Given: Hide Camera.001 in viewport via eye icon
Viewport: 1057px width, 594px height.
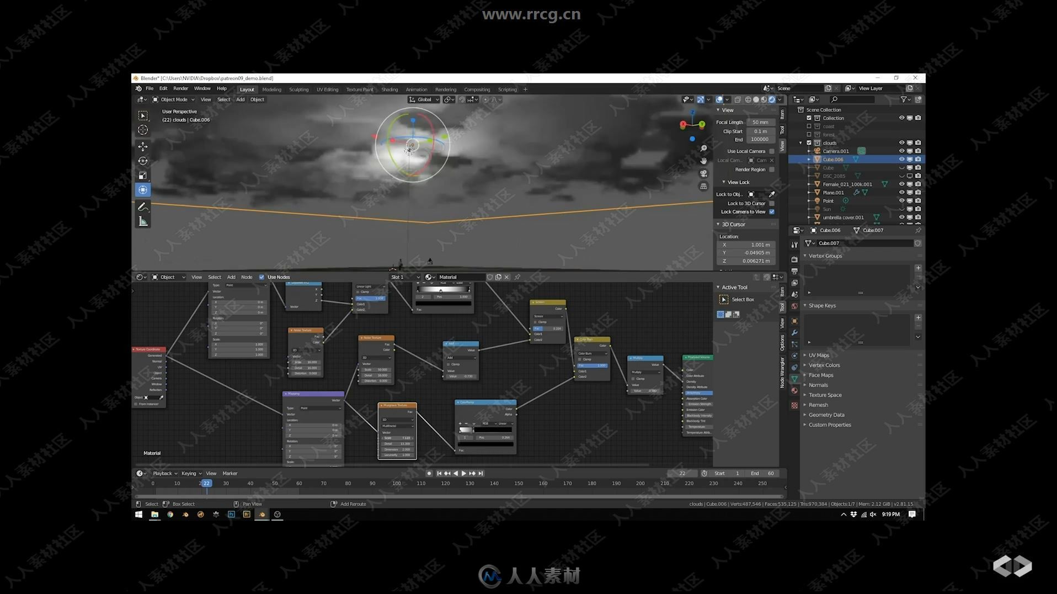Looking at the screenshot, I should 901,151.
